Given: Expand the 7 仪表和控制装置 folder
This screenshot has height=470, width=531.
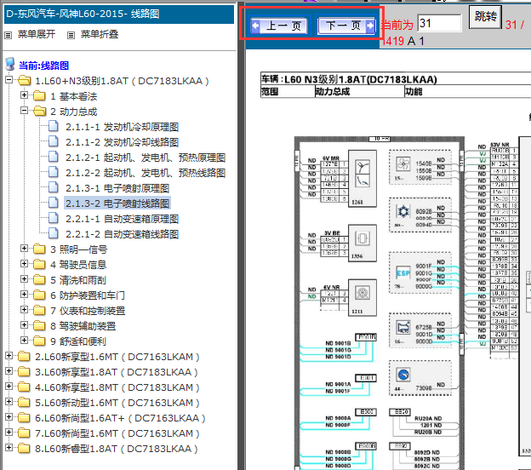Looking at the screenshot, I should click(x=24, y=309).
